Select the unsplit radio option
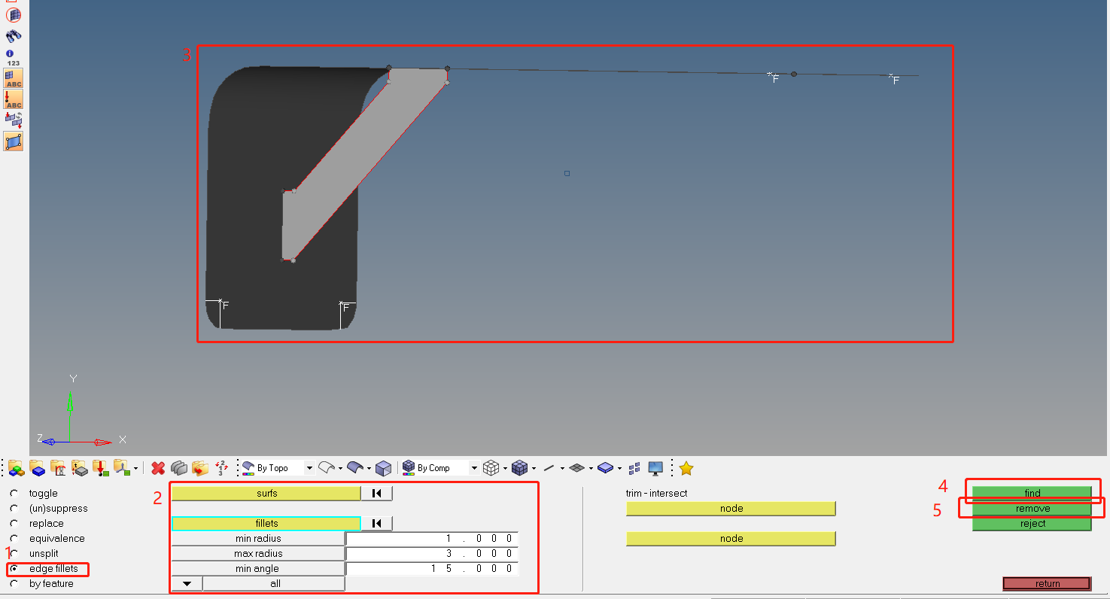This screenshot has width=1110, height=599. tap(14, 554)
